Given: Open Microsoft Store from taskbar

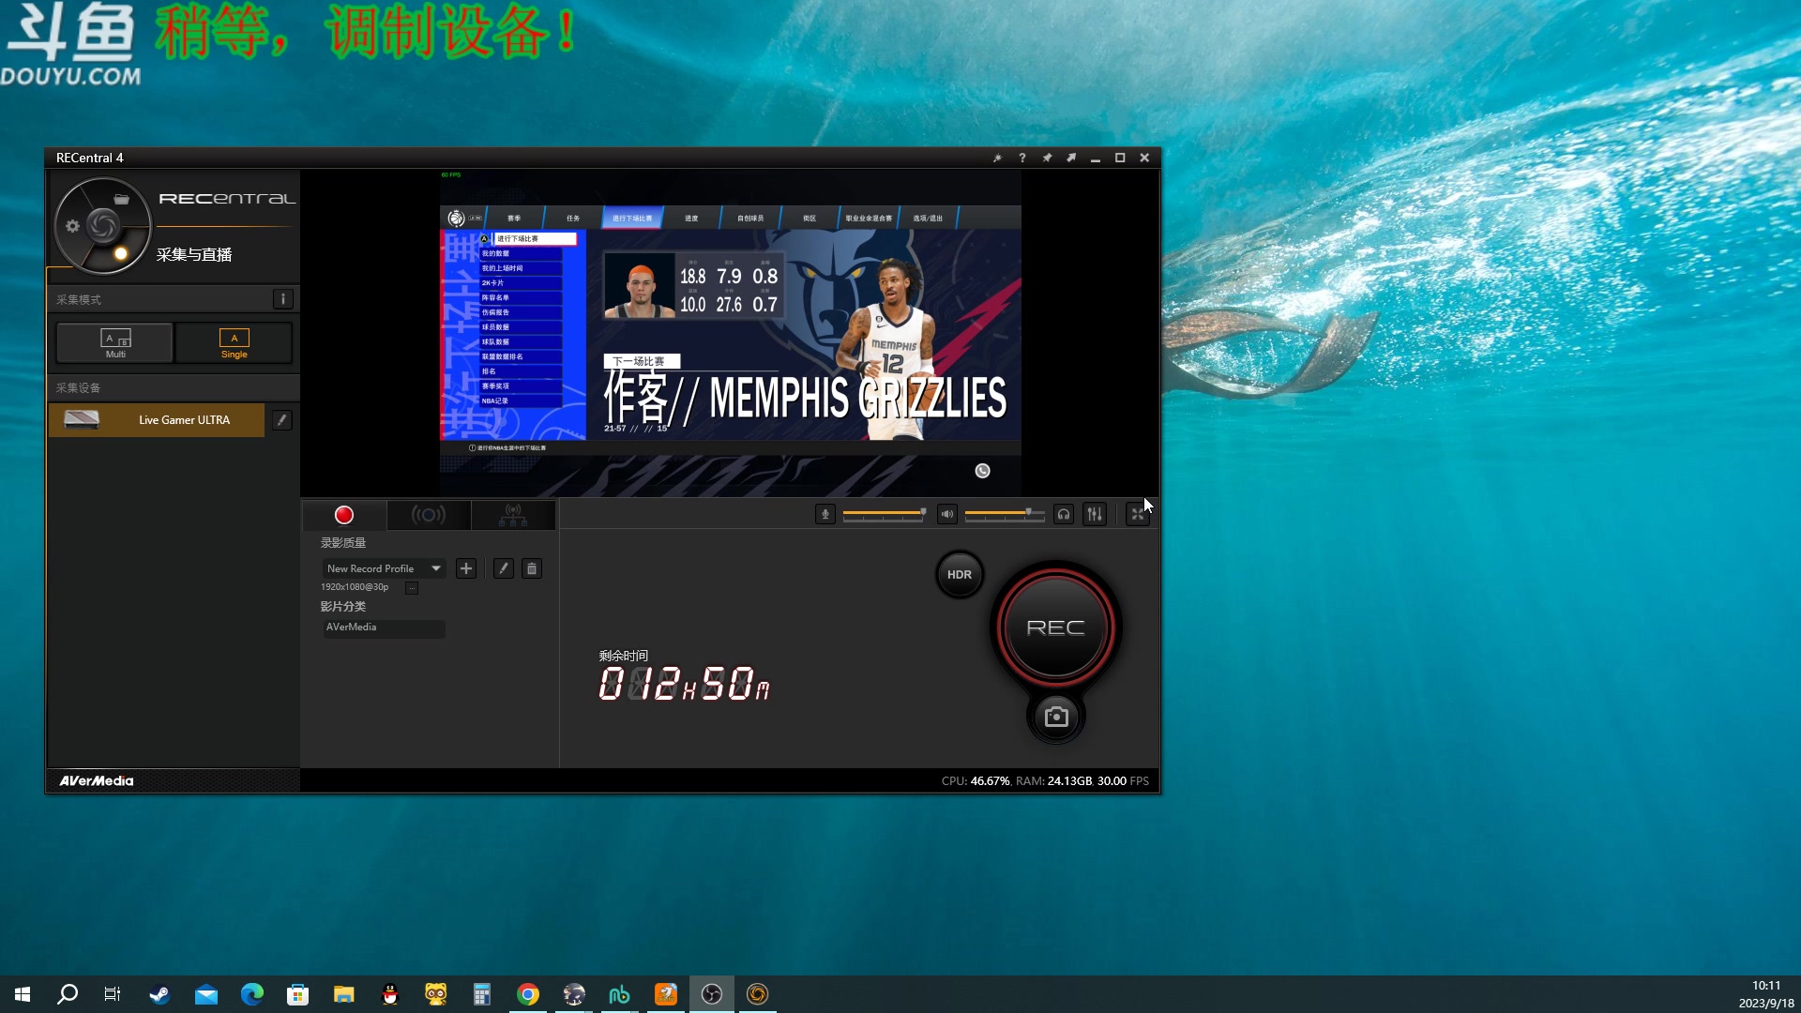Looking at the screenshot, I should (x=297, y=994).
